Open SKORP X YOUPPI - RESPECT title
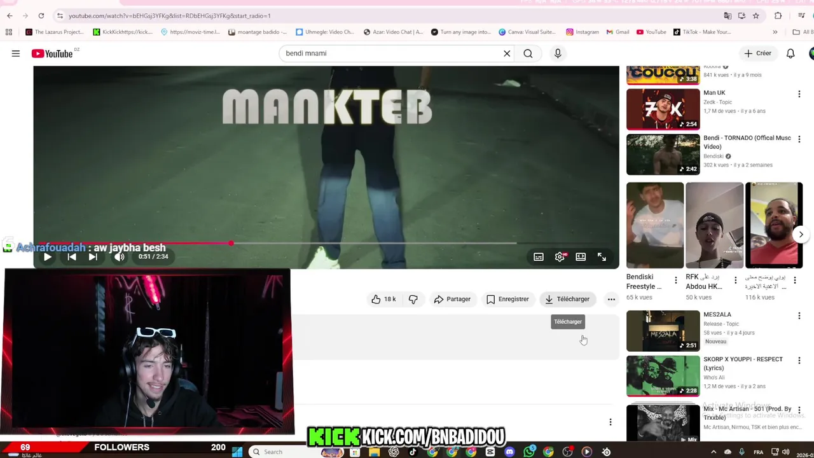814x458 pixels. point(743,363)
